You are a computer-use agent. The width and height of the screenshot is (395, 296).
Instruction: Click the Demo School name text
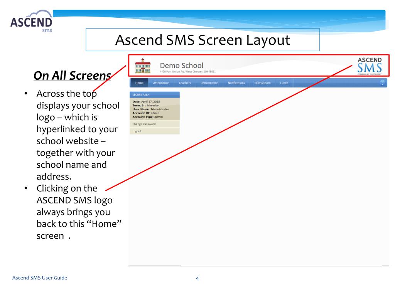[x=181, y=66]
